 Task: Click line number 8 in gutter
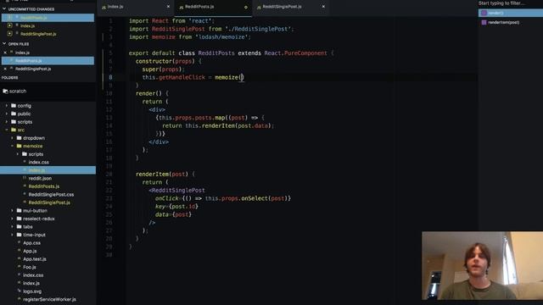coord(110,77)
